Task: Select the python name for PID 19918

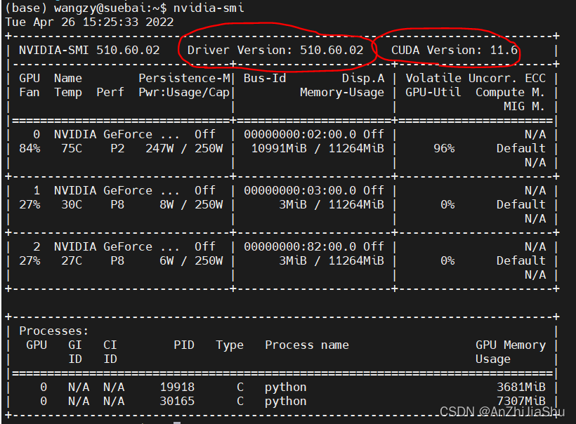Action: pos(286,388)
